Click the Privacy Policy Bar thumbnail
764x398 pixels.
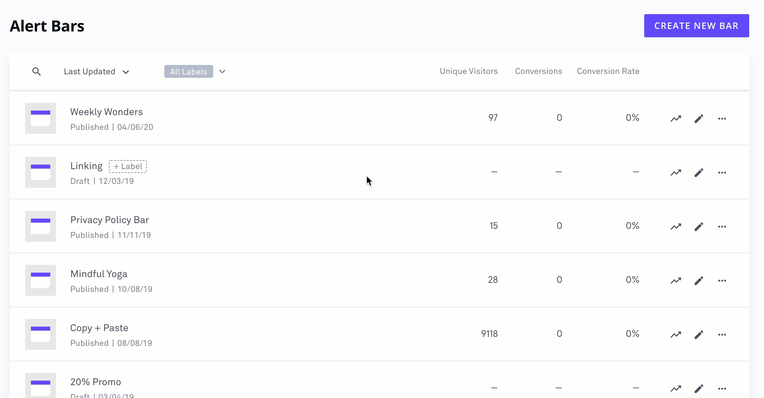[41, 226]
